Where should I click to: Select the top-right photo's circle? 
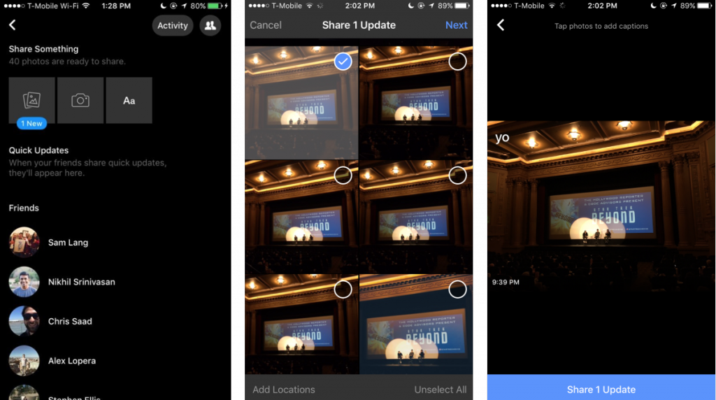pyautogui.click(x=457, y=61)
